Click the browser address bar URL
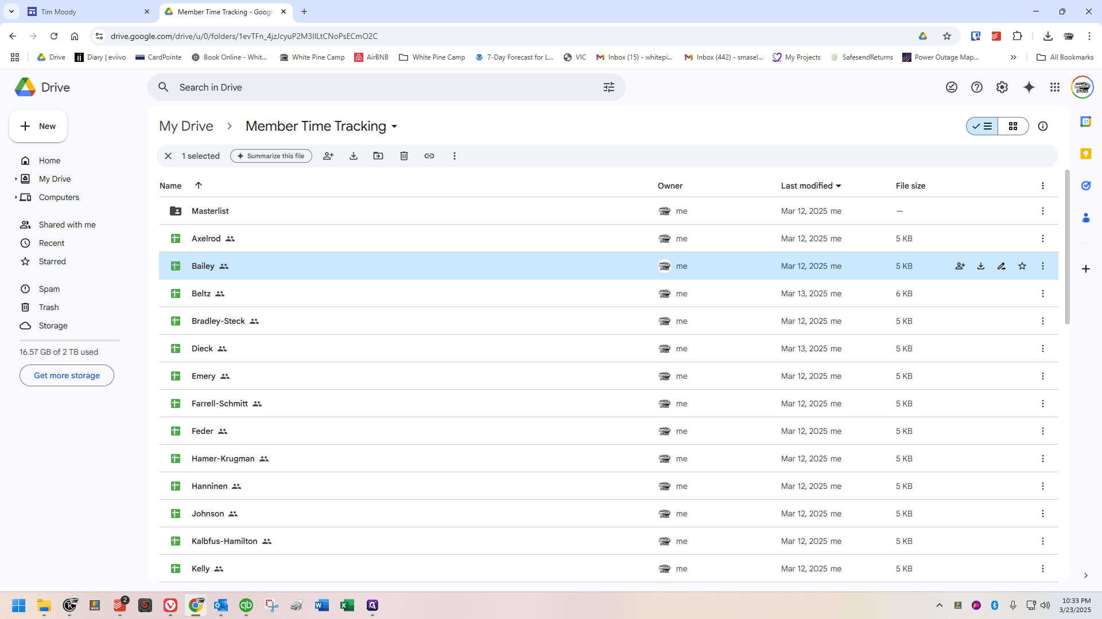 click(244, 36)
